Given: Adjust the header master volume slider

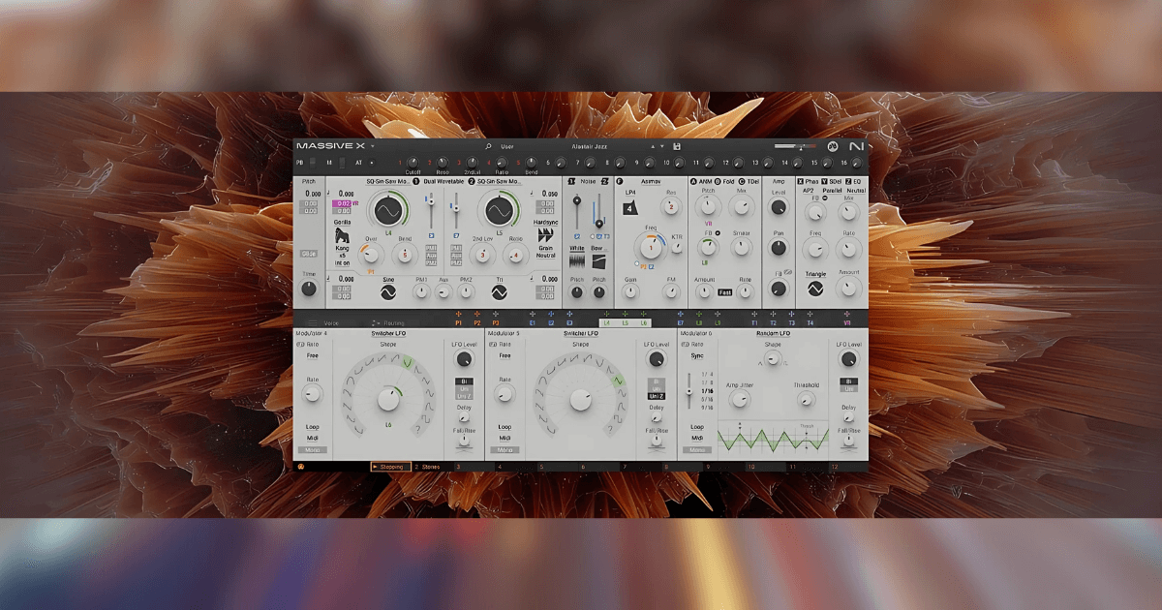Looking at the screenshot, I should [x=796, y=146].
